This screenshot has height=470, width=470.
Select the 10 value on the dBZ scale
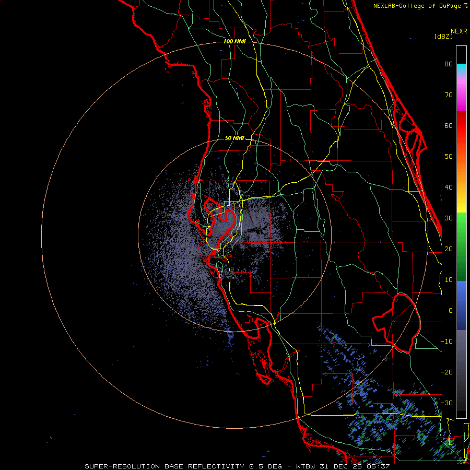coord(449,280)
